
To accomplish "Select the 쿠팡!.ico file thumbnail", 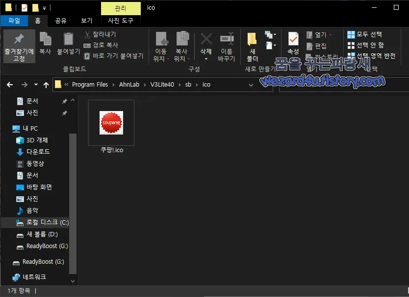I will pyautogui.click(x=111, y=123).
